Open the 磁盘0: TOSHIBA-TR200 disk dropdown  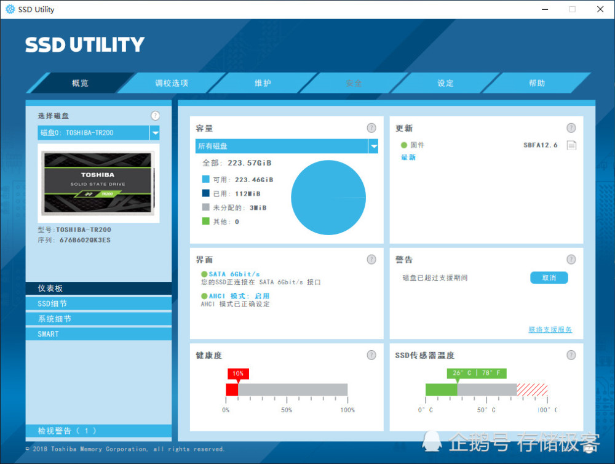click(156, 132)
